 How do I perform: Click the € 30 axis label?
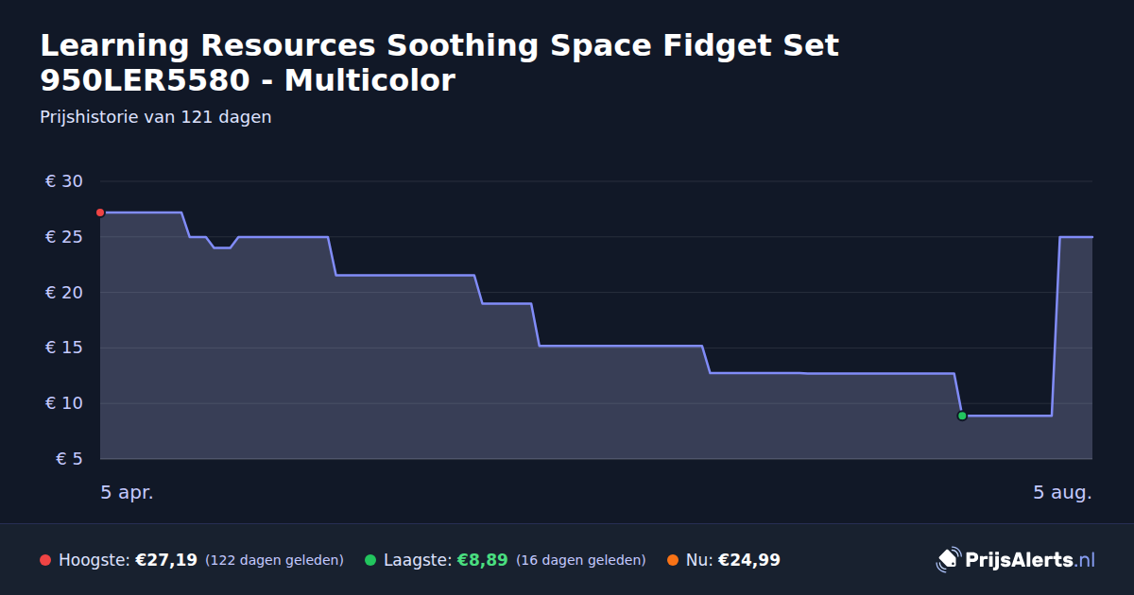(x=64, y=181)
